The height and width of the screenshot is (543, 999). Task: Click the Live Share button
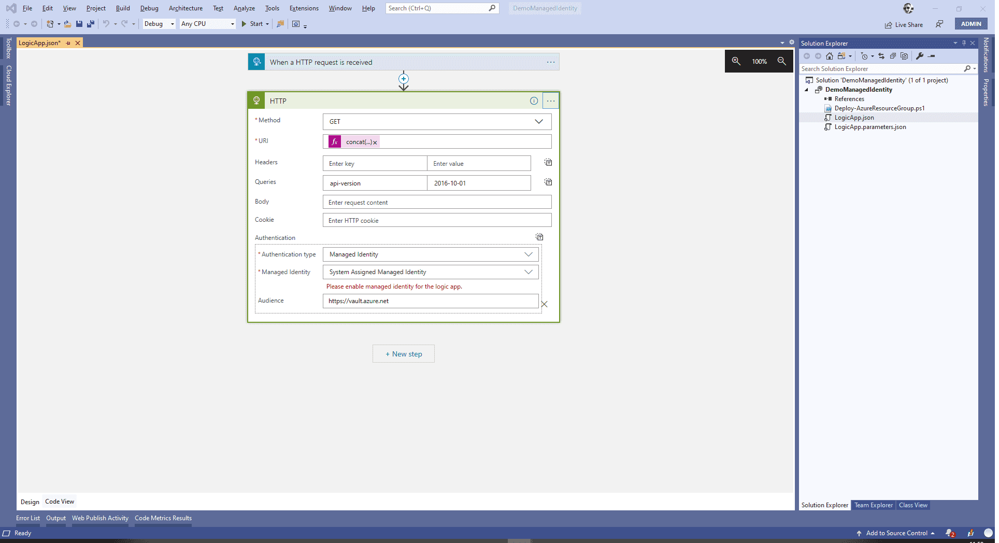904,24
